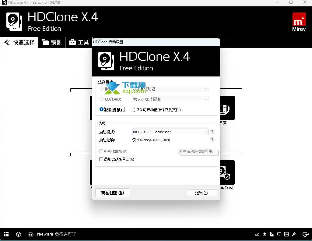
Task: Click the Freeware 免费许可证 text
Action: click(x=55, y=234)
